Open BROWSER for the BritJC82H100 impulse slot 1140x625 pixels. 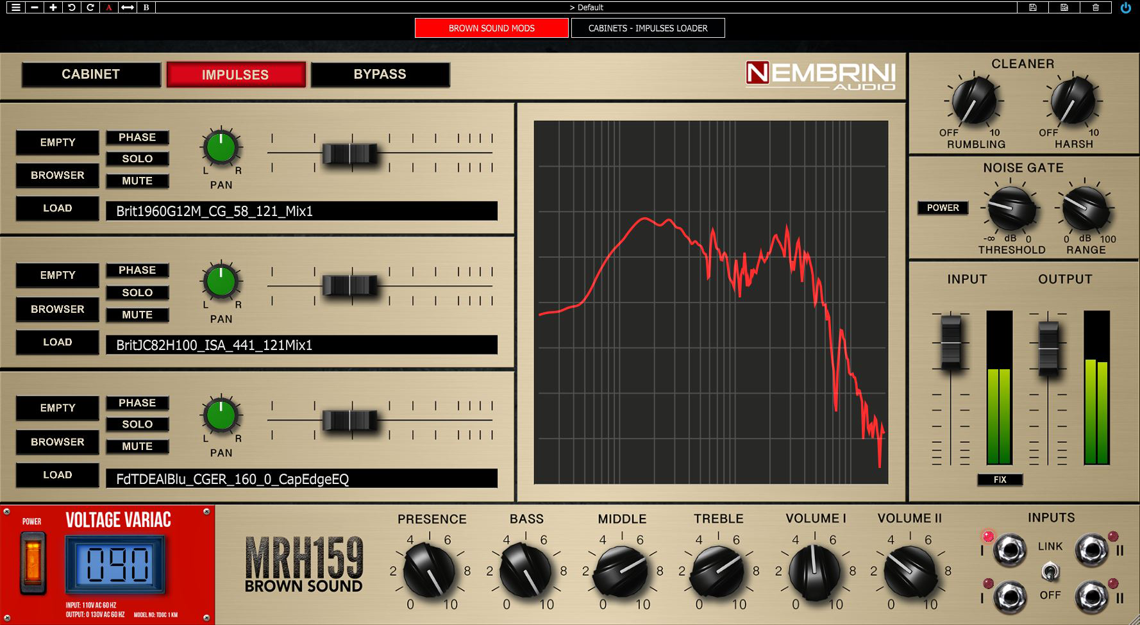point(58,309)
